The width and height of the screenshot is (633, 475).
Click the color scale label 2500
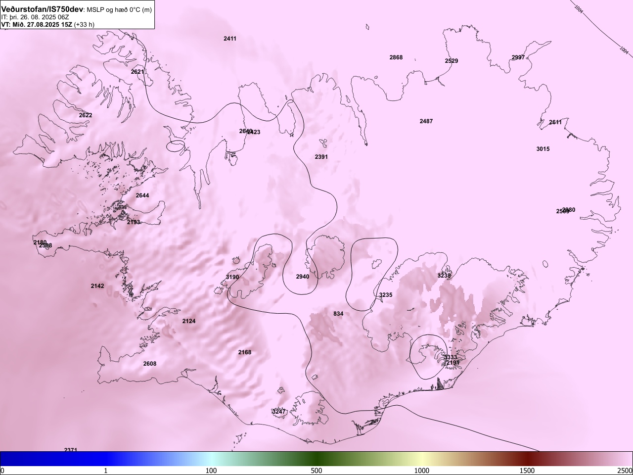pyautogui.click(x=625, y=470)
